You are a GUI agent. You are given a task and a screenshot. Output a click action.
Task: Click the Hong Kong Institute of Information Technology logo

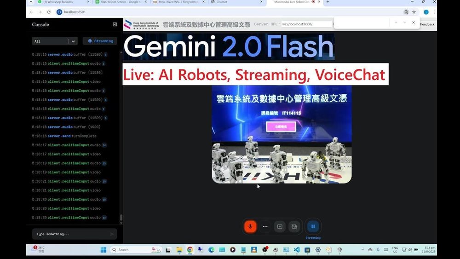click(142, 25)
